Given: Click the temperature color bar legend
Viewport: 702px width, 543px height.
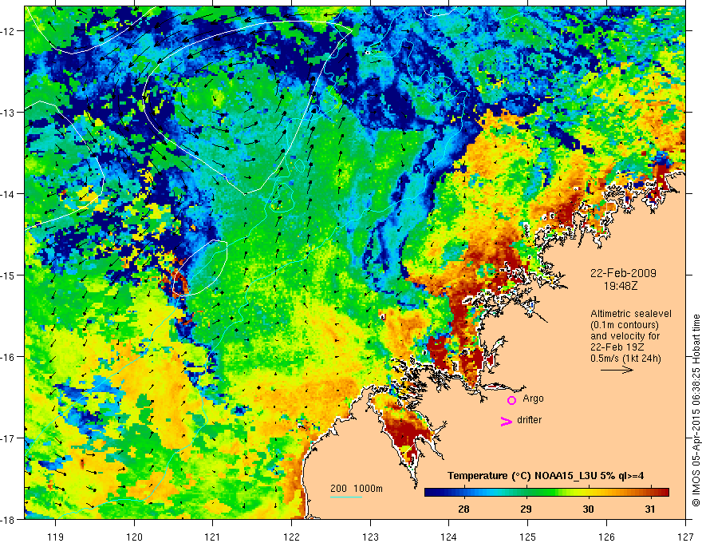Looking at the screenshot, I should [x=546, y=493].
